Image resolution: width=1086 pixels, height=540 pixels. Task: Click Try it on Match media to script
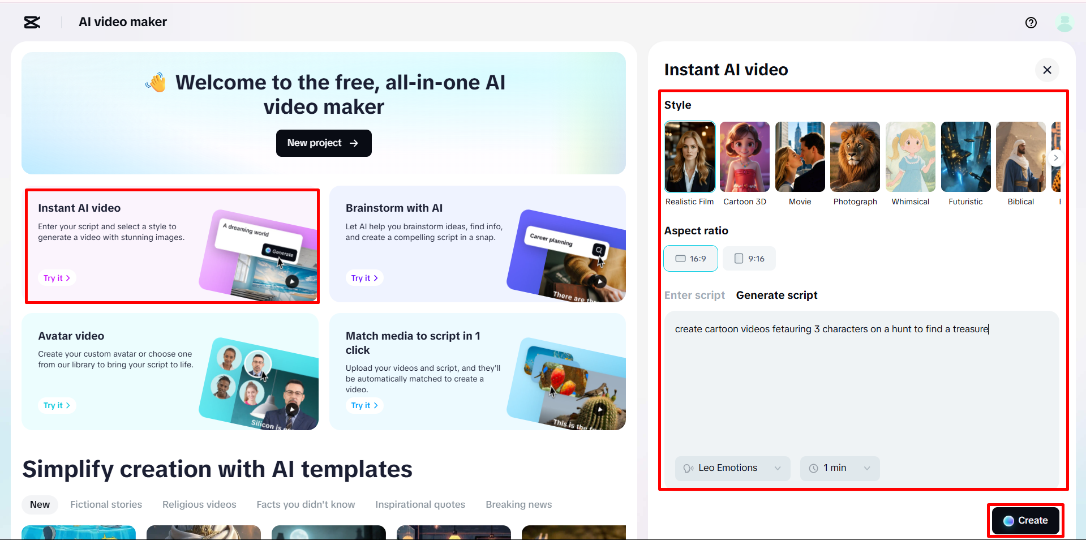point(364,405)
